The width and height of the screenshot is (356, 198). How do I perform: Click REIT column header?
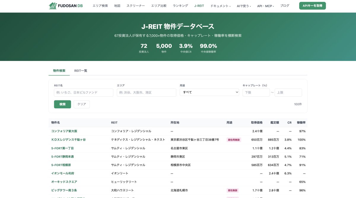coord(114,123)
